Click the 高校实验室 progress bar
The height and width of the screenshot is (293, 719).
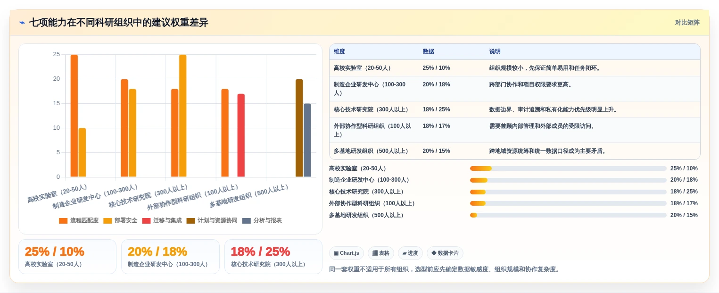568,168
